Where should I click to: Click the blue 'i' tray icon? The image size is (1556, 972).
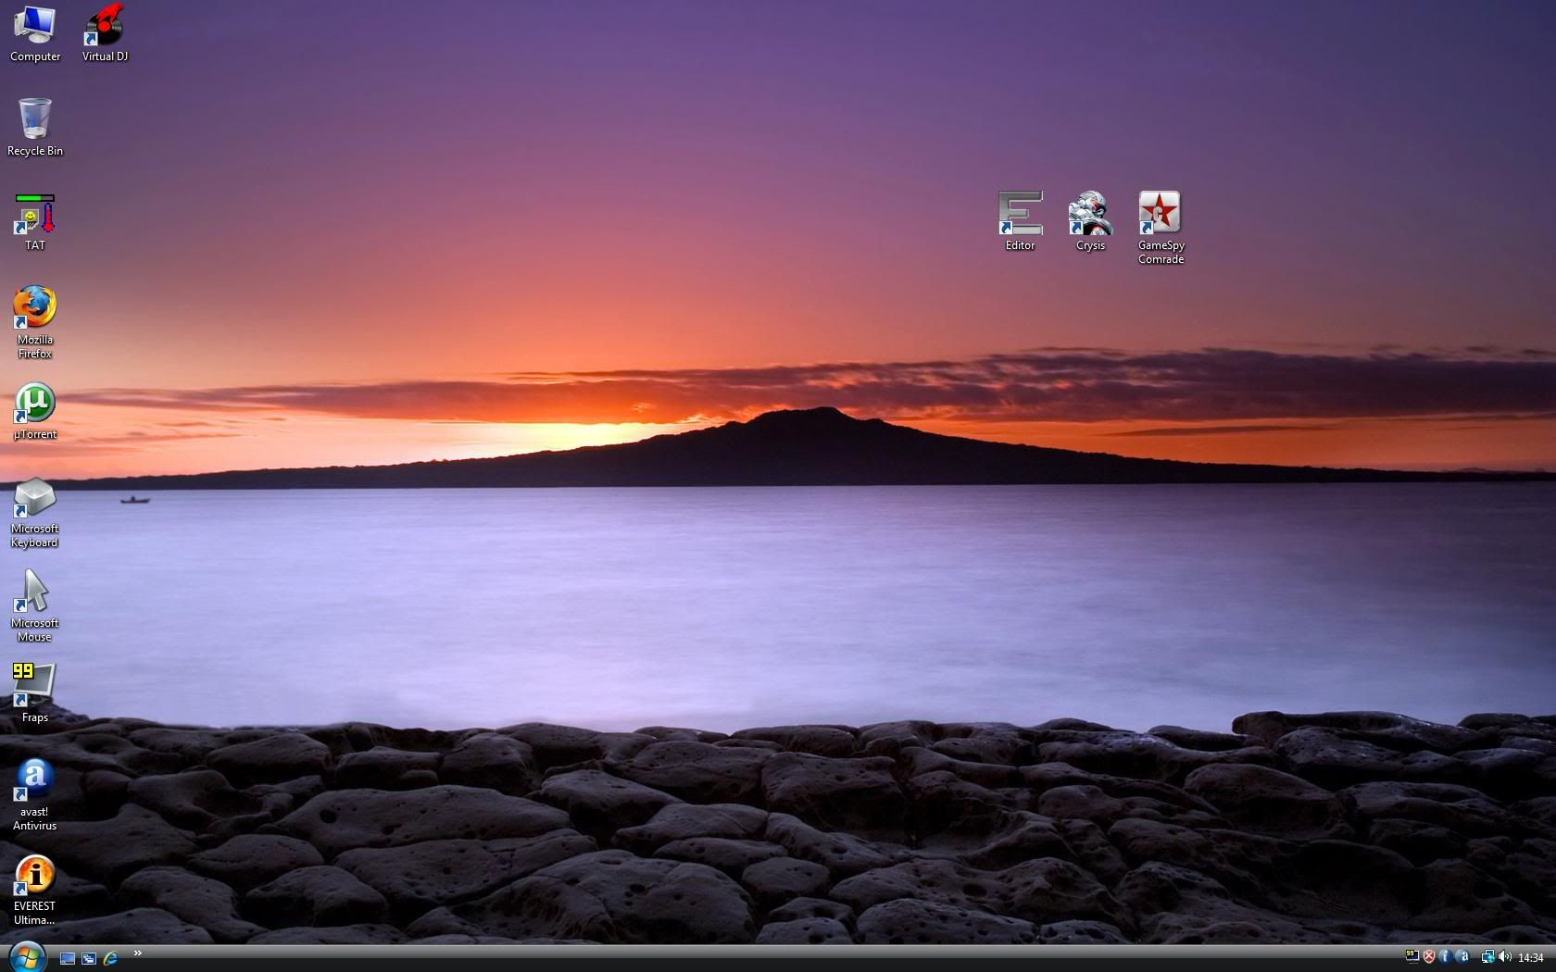[1445, 957]
